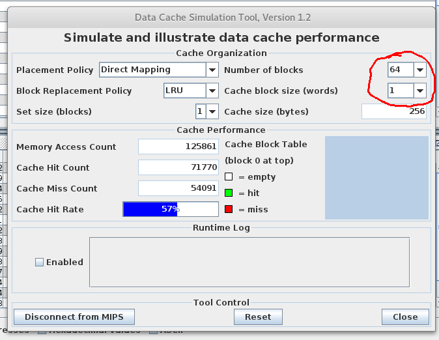Click inside the Runtime Log text area
The width and height of the screenshot is (439, 340).
pyautogui.click(x=249, y=262)
